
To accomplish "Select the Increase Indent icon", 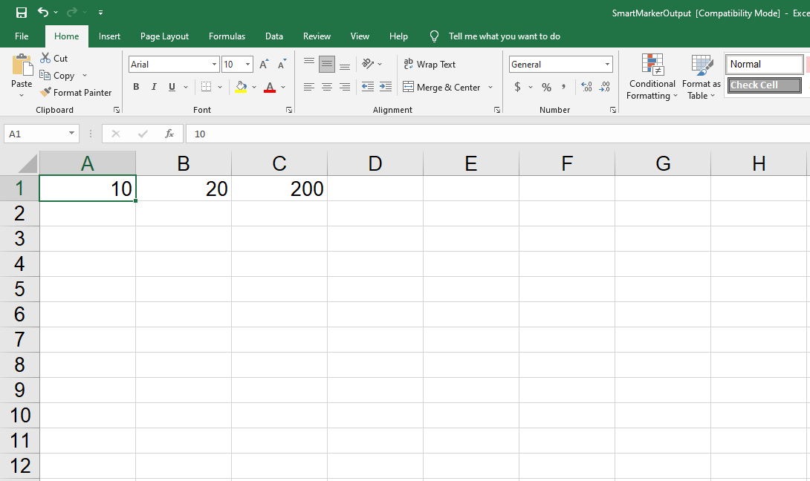I will pos(385,87).
